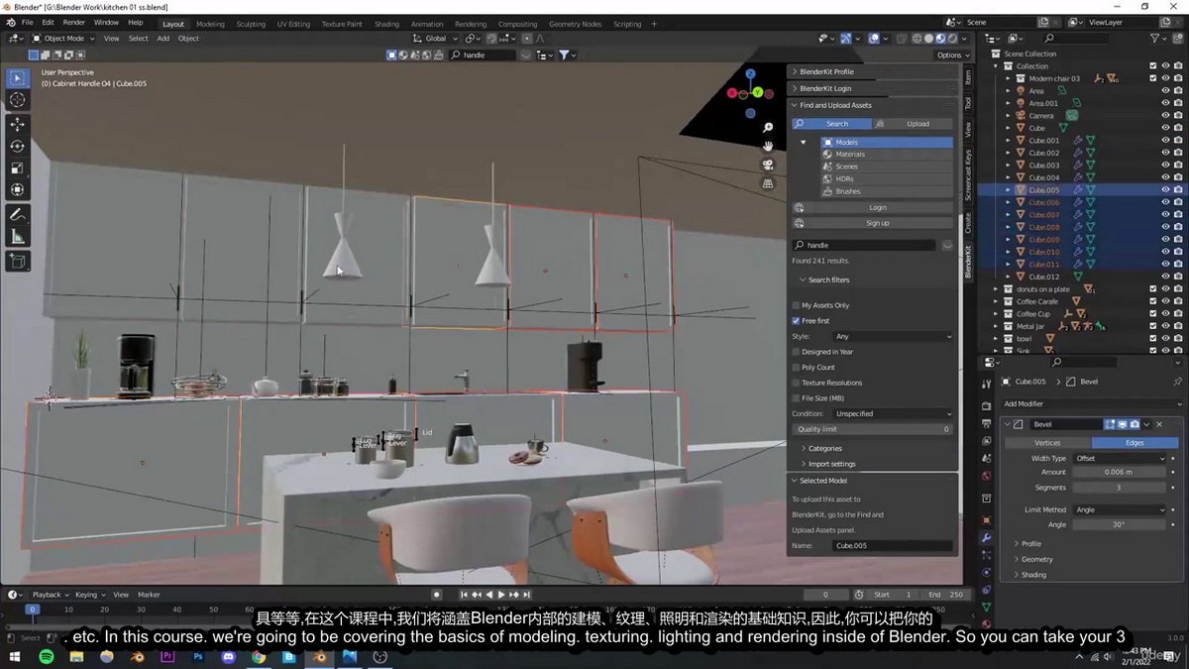Activate the Rotate tool
The image size is (1189, 669).
click(18, 146)
